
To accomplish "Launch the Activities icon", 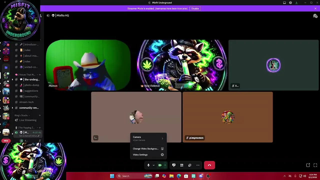I will 182,165.
